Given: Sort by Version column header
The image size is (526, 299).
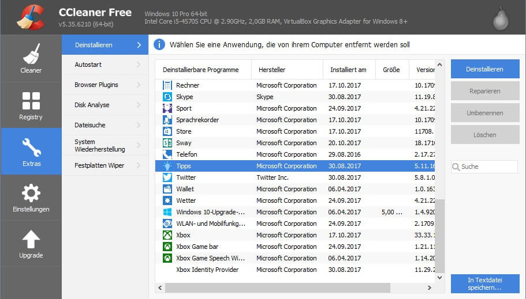Looking at the screenshot, I should click(422, 70).
